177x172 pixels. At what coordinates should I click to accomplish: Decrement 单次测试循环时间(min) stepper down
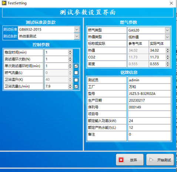click(70, 67)
